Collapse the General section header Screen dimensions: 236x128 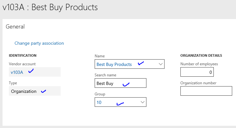[15, 27]
